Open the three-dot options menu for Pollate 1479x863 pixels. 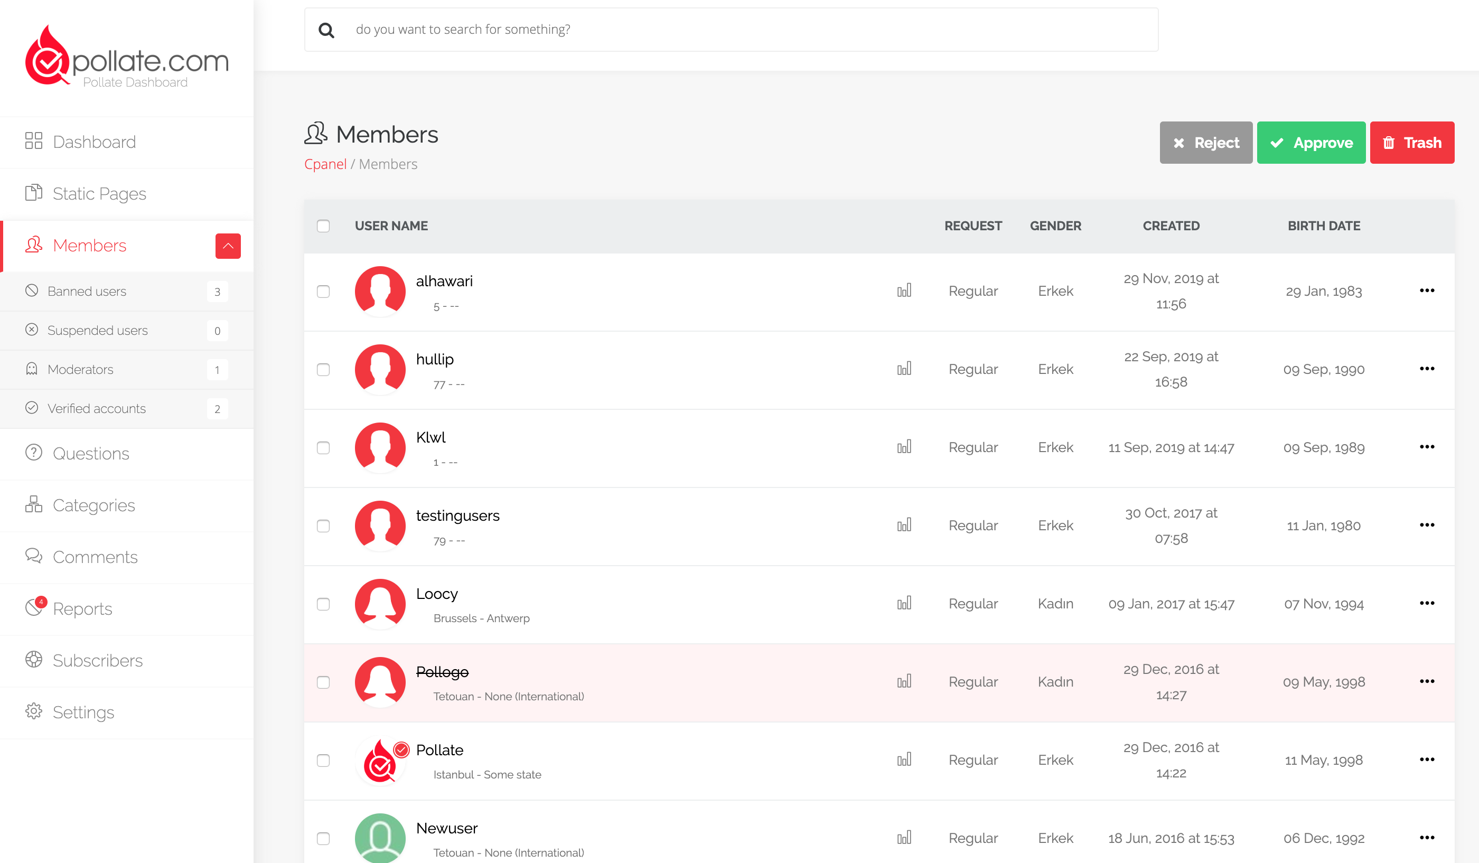click(x=1427, y=759)
